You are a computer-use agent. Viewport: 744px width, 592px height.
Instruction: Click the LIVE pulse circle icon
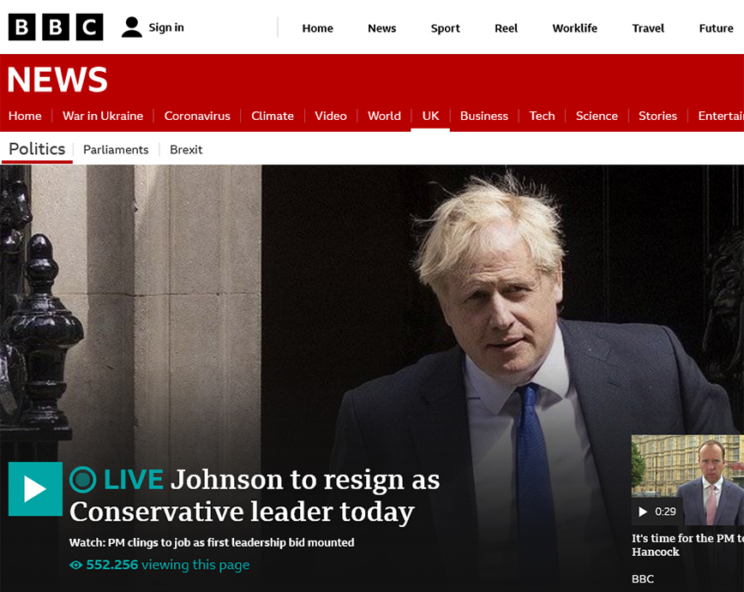click(83, 479)
